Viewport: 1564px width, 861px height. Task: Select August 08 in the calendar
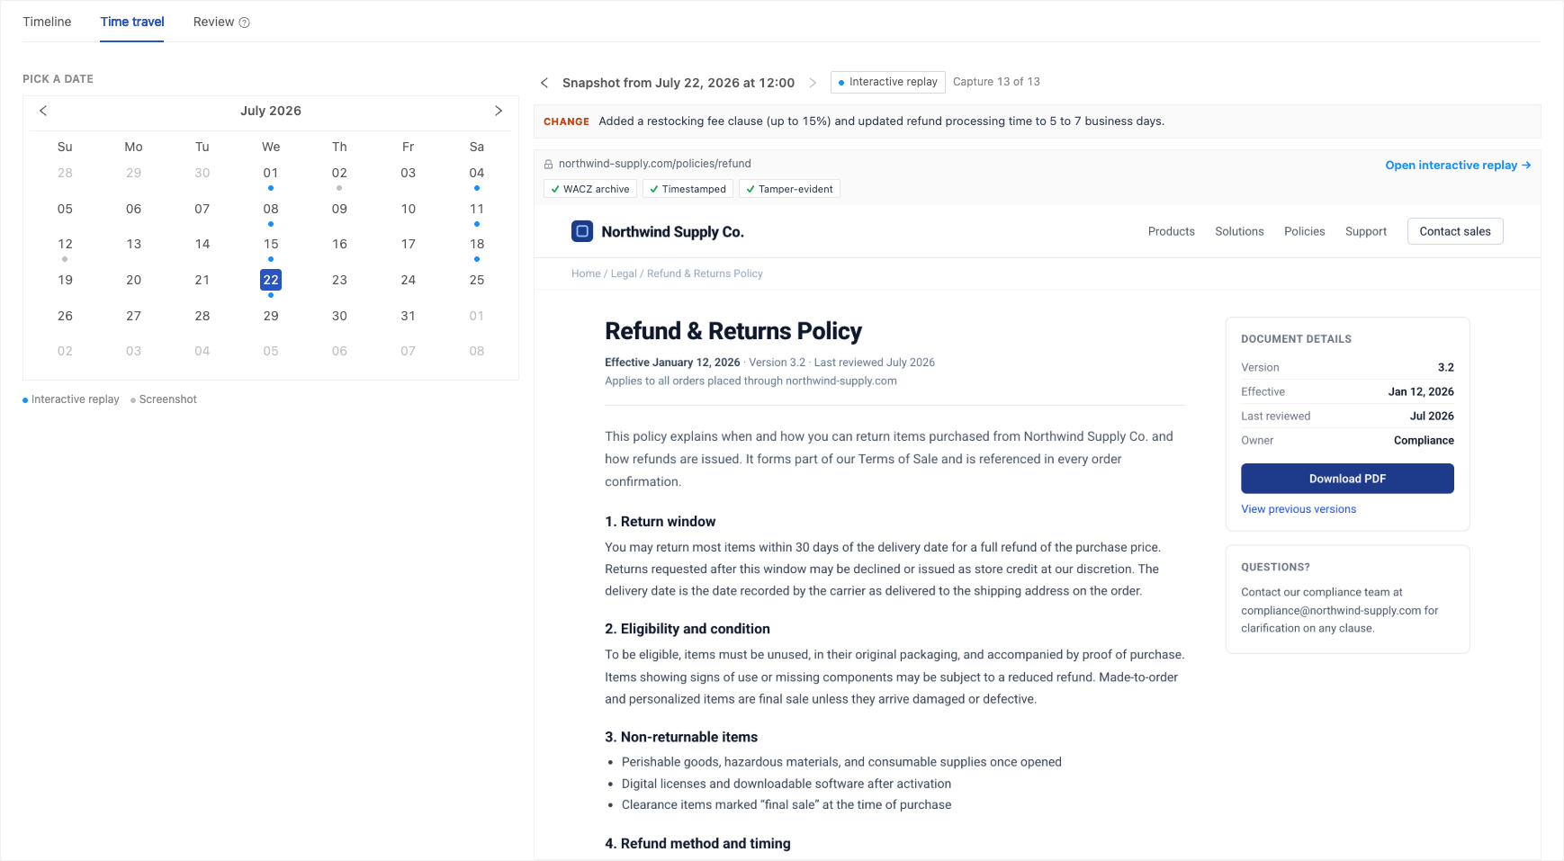click(x=477, y=351)
